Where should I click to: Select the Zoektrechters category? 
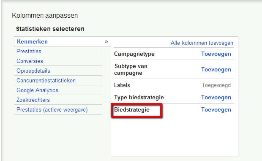tap(33, 100)
